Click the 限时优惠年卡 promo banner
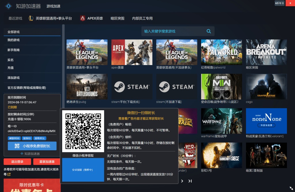Viewport: 295px width, 192px height. pyautogui.click(x=32, y=185)
